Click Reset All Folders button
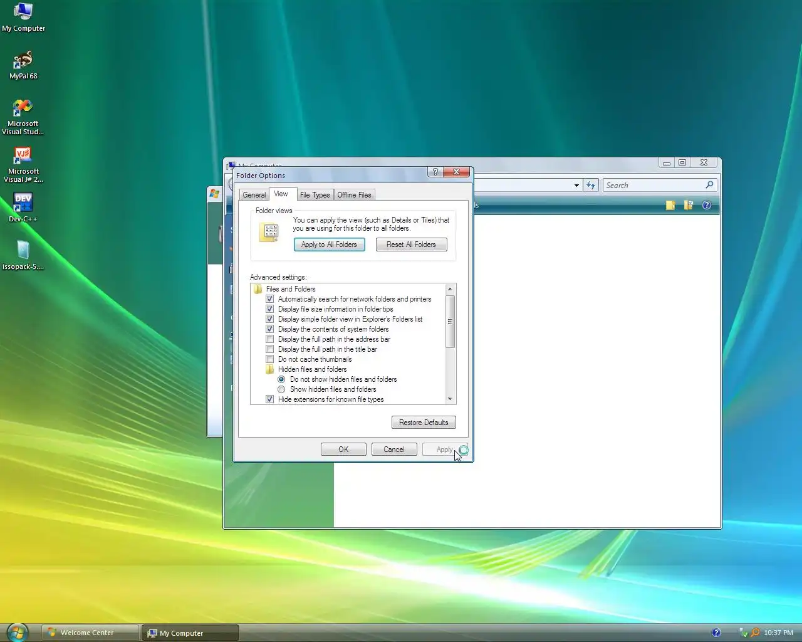 pyautogui.click(x=411, y=245)
